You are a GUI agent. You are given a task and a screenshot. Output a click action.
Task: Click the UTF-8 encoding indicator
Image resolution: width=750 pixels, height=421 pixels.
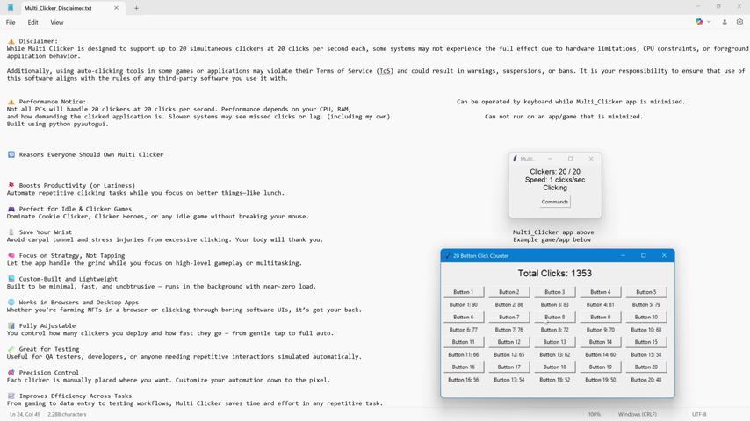tap(698, 414)
